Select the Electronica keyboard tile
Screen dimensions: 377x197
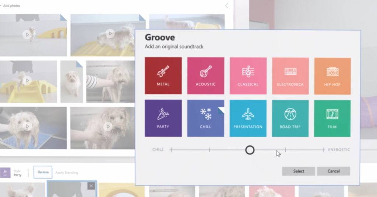pos(290,76)
